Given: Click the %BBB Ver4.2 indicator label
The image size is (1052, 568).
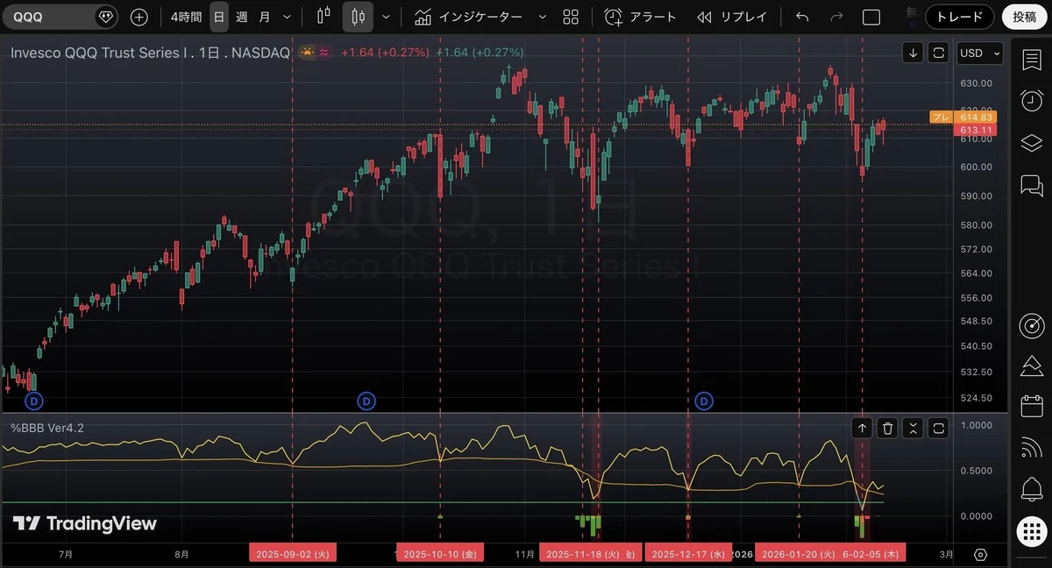Looking at the screenshot, I should [x=47, y=428].
